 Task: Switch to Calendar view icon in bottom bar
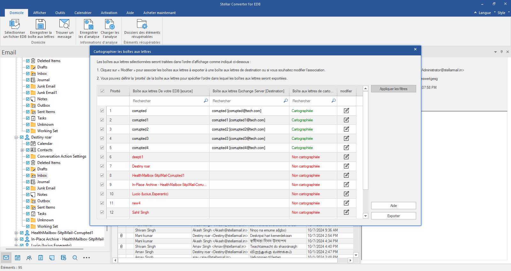point(18,258)
